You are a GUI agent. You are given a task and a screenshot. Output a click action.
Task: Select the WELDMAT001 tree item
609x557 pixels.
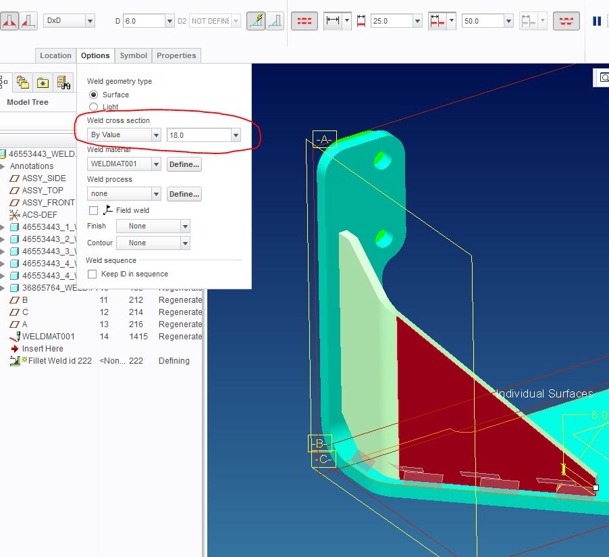click(48, 337)
